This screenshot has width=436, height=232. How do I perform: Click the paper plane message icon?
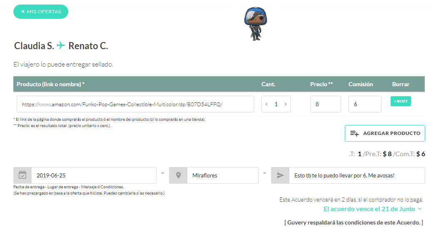coord(280,175)
